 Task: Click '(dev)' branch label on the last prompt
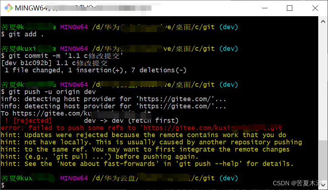(229, 178)
